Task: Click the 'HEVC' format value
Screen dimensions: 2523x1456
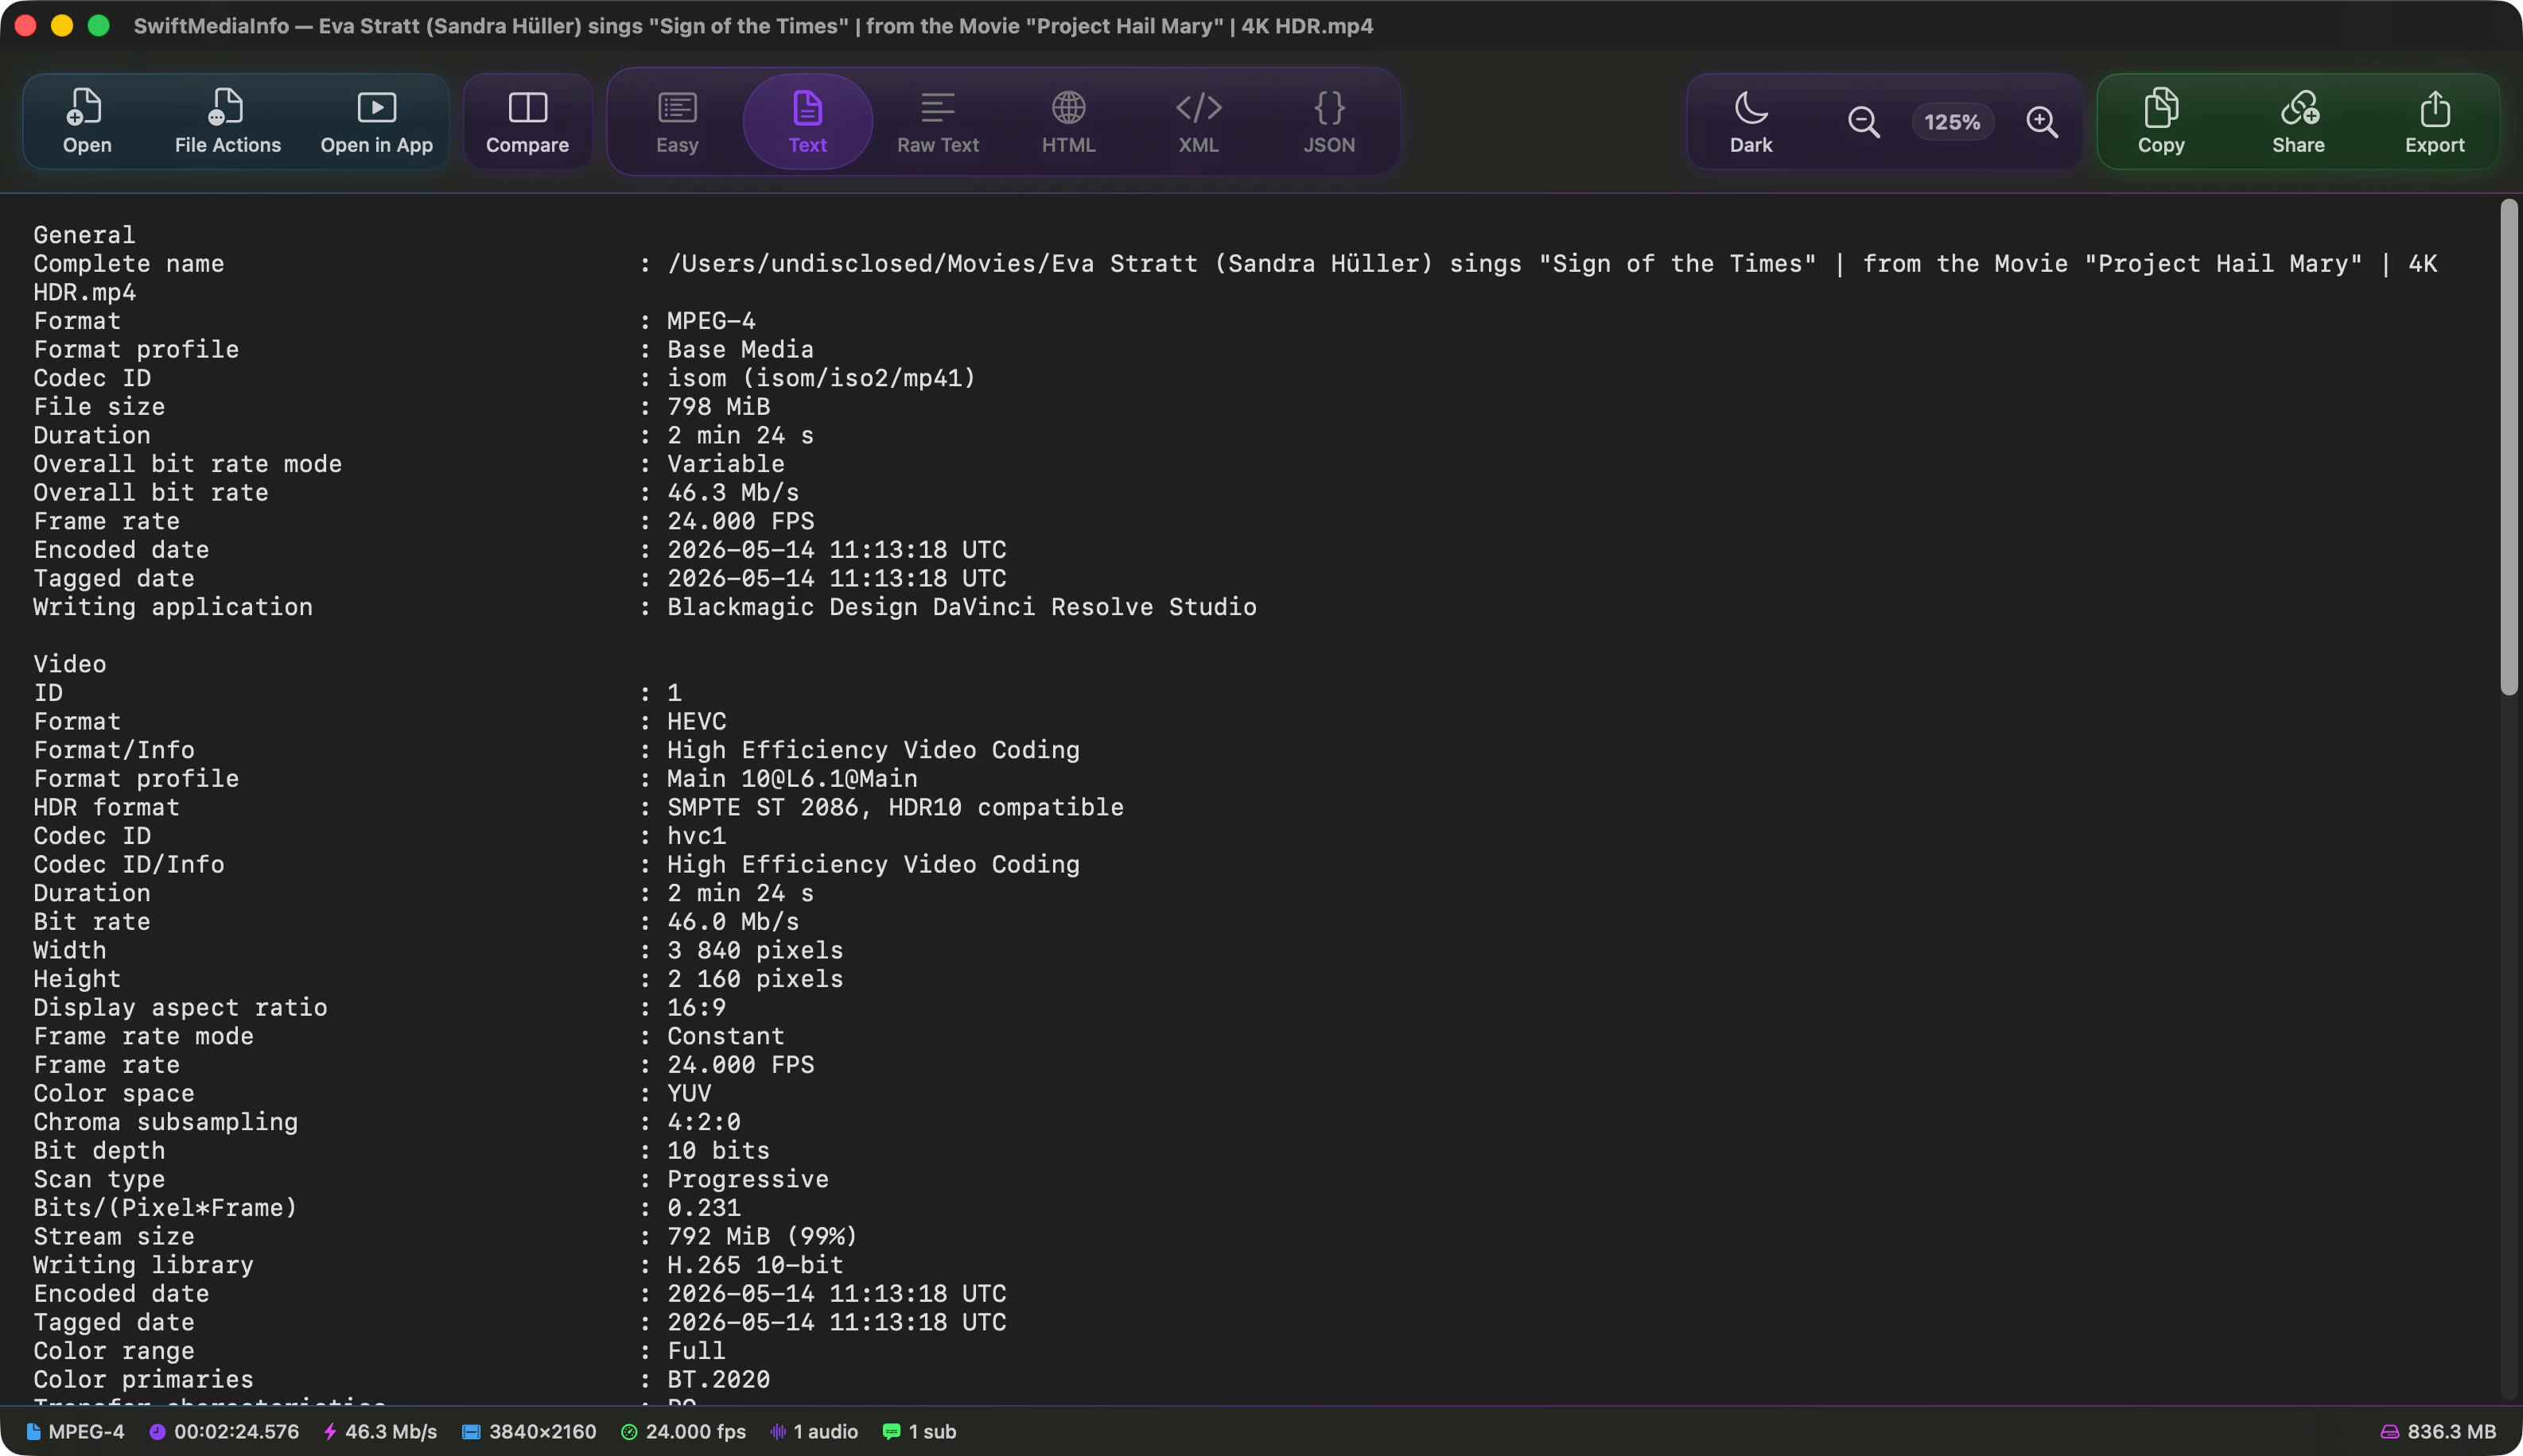Action: point(697,722)
